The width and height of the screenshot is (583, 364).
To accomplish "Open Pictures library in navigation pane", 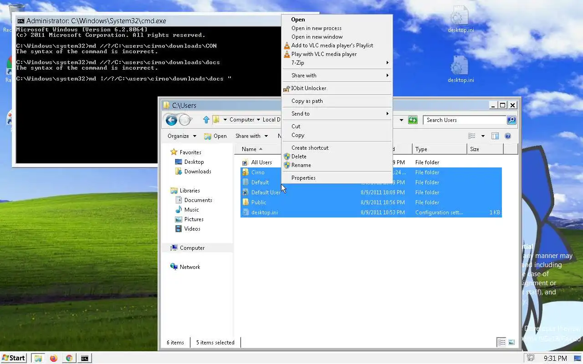I will tap(194, 219).
